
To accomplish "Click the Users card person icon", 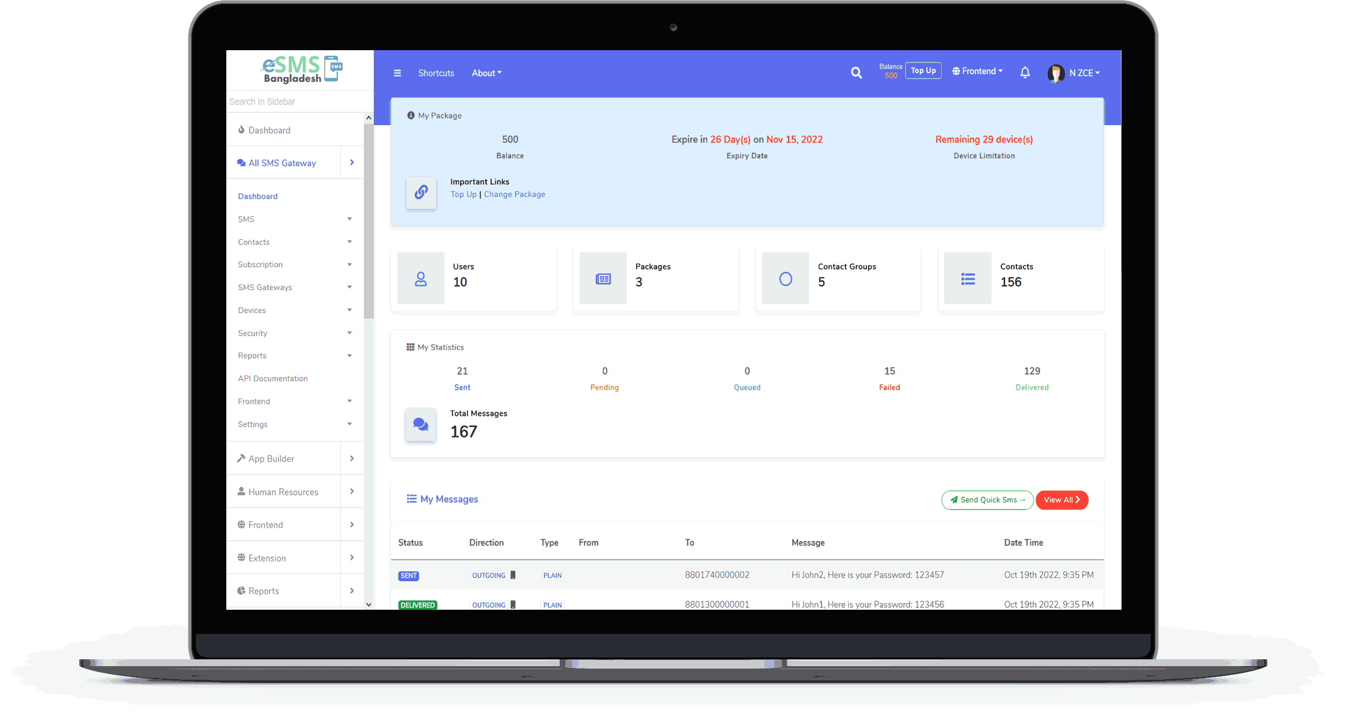I will tap(420, 279).
